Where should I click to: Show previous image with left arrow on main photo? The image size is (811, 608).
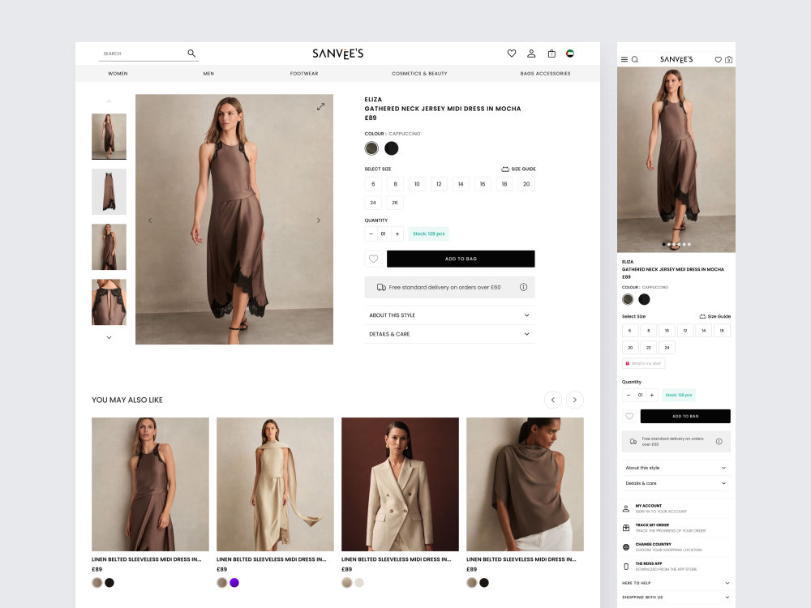pos(151,221)
